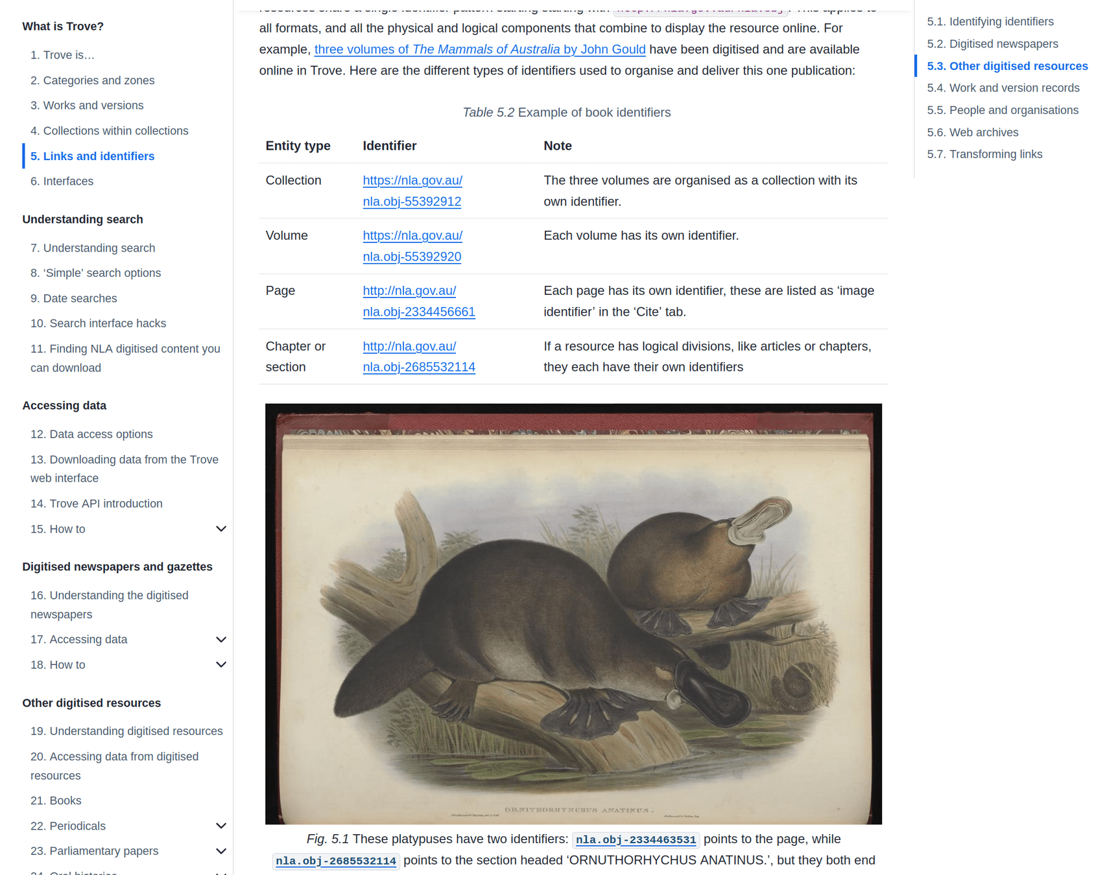Viewport: 1096px width, 875px height.
Task: Open '14. Trove API introduction'
Action: point(96,504)
